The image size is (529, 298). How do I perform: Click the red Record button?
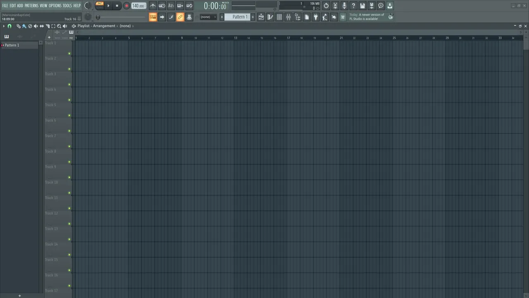tap(126, 6)
